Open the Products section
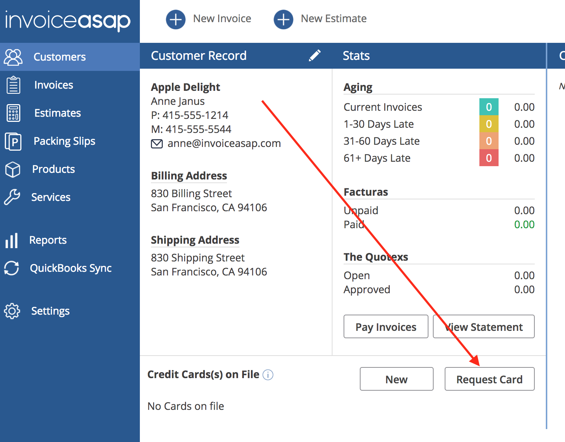 click(54, 169)
